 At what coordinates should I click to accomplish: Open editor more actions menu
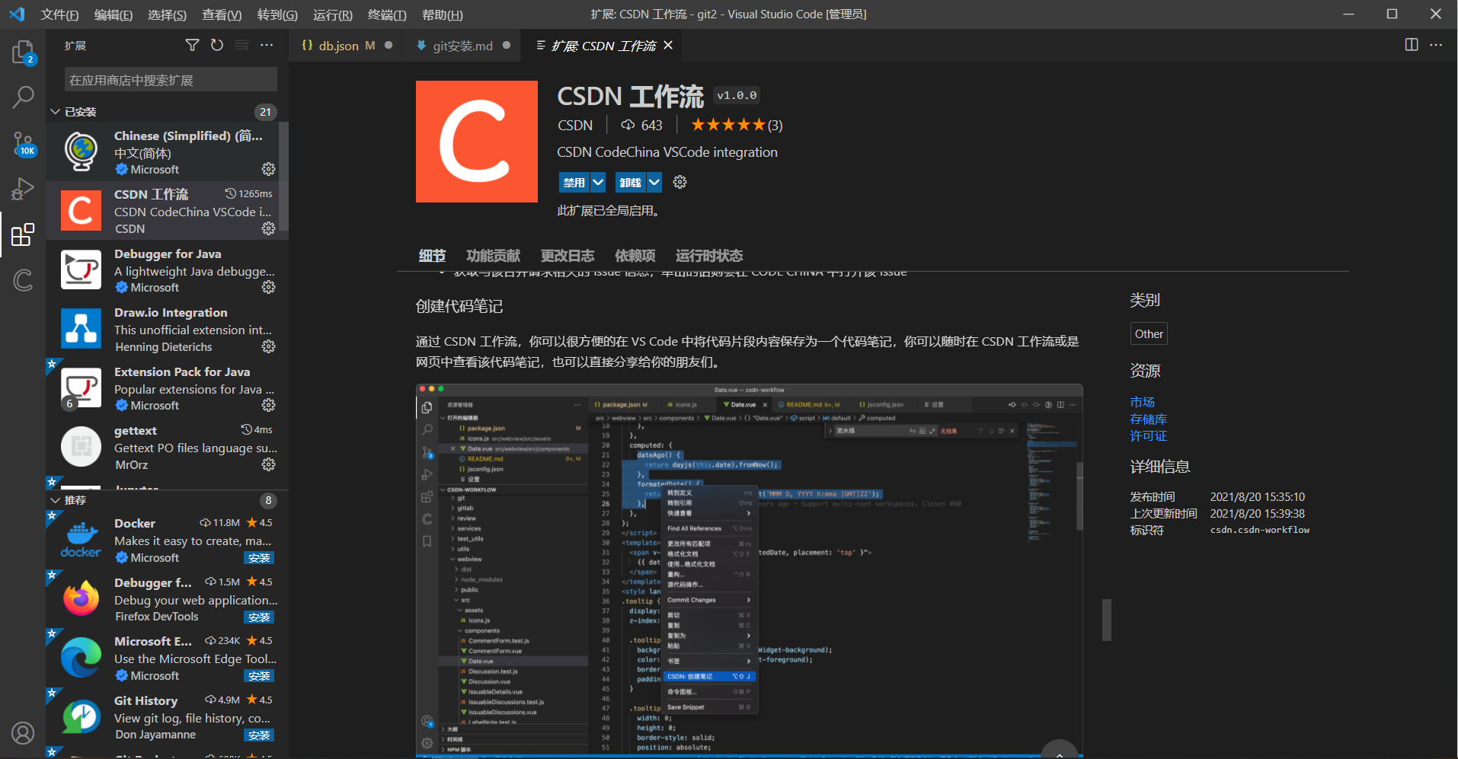click(x=1436, y=45)
